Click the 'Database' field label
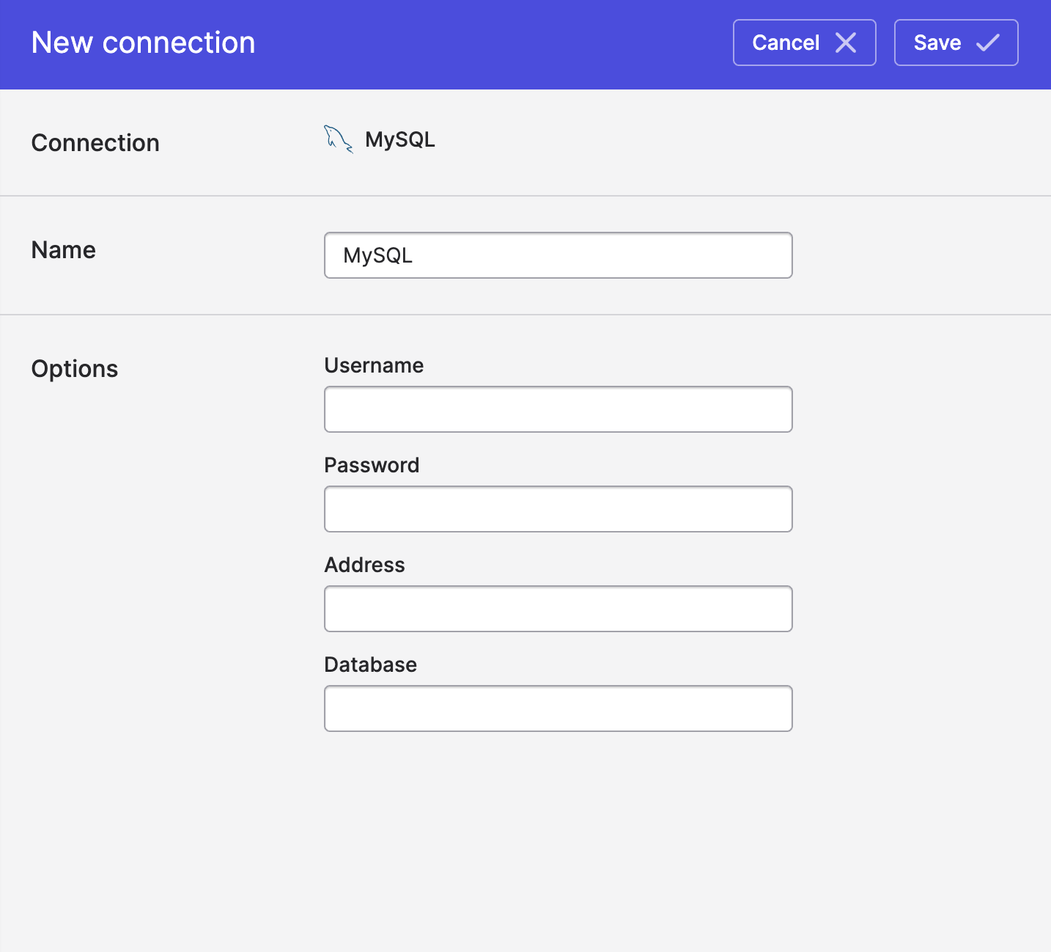Image resolution: width=1051 pixels, height=952 pixels. [x=370, y=664]
